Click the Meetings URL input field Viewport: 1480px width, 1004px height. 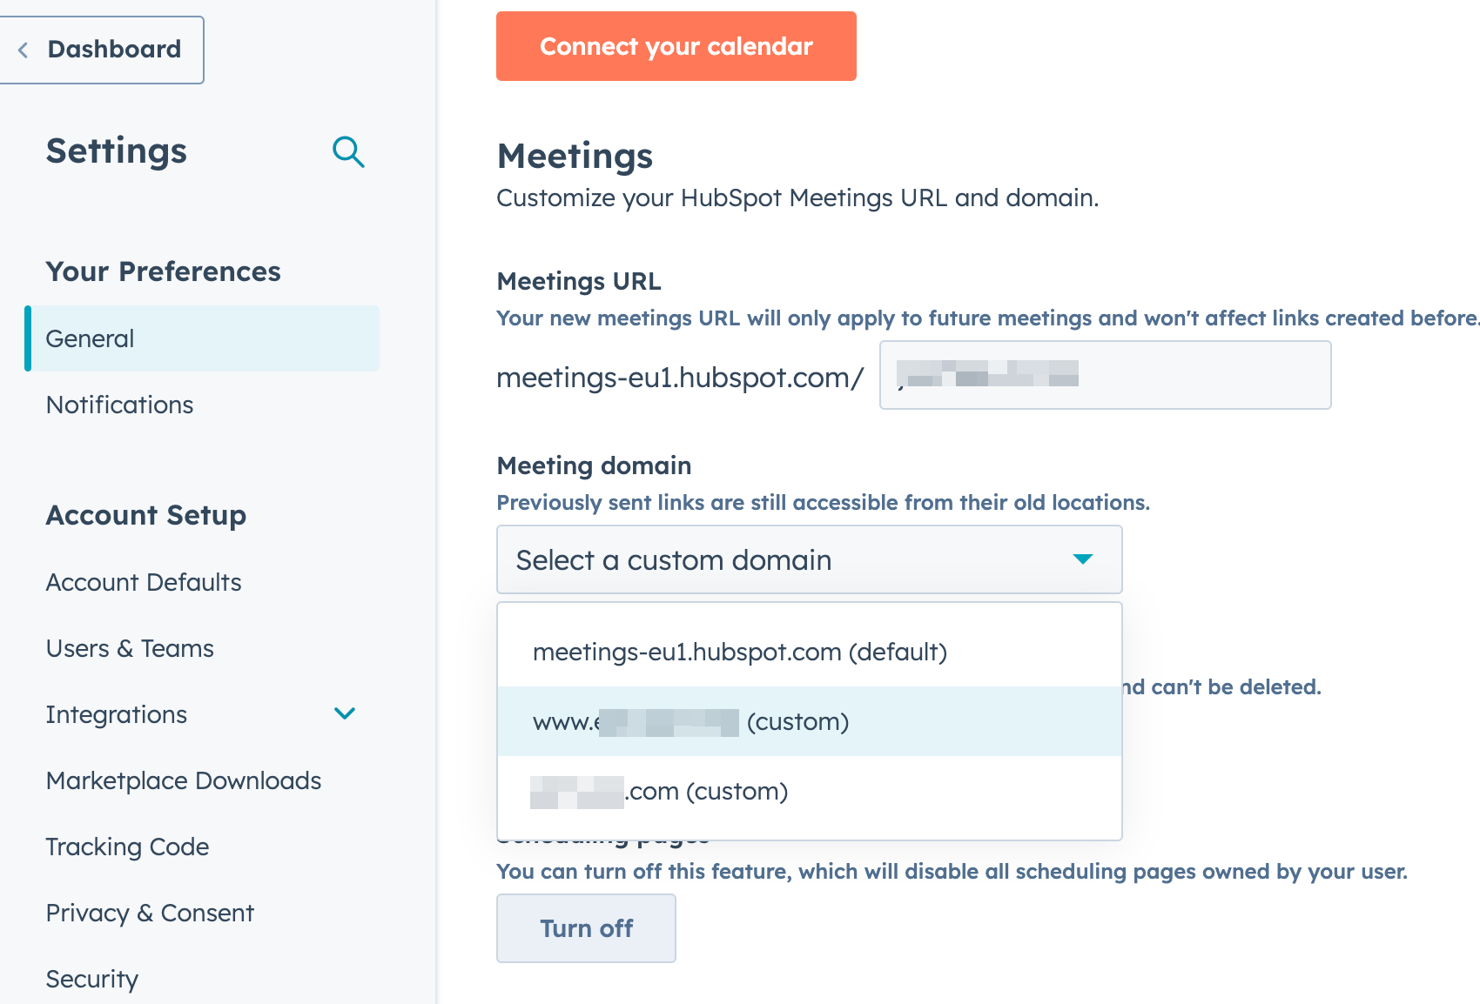[x=1104, y=375]
